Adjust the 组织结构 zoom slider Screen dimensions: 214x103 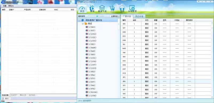[x=94, y=16]
